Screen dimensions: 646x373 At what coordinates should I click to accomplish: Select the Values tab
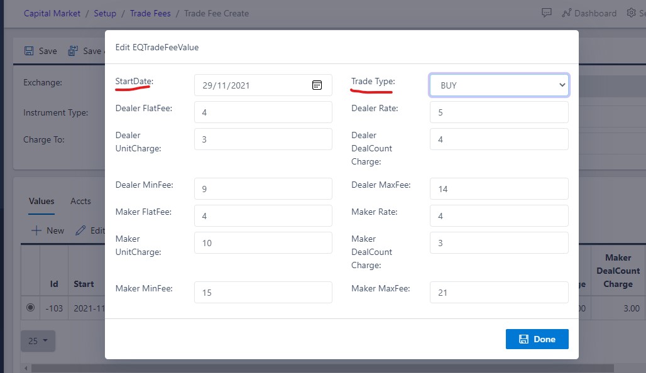point(41,201)
